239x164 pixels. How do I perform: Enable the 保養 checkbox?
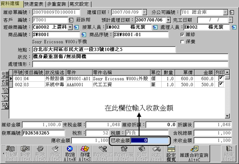click(x=182, y=42)
